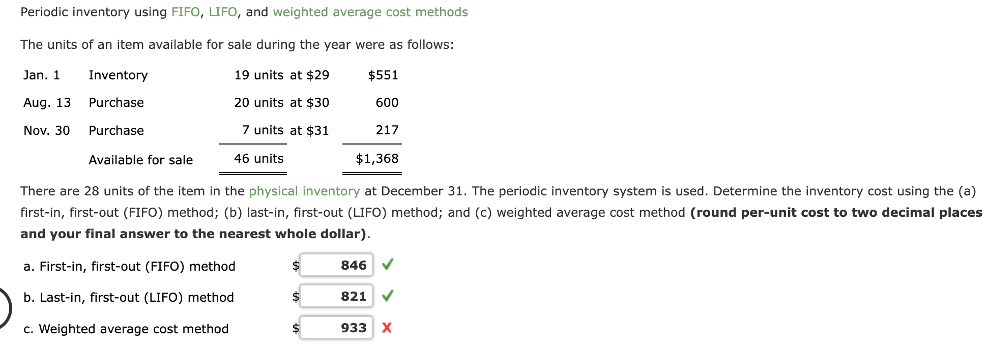Image resolution: width=988 pixels, height=346 pixels.
Task: Open the physical inventory glossary link
Action: click(304, 191)
